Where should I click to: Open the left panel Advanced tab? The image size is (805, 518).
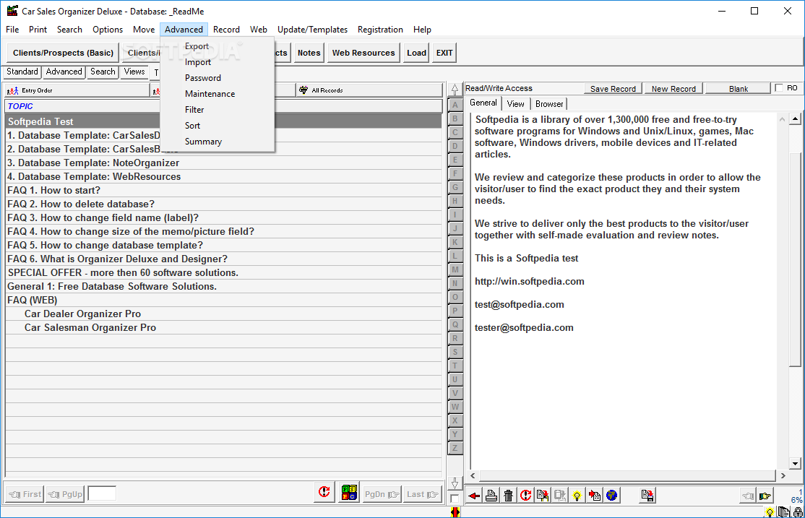pyautogui.click(x=64, y=72)
